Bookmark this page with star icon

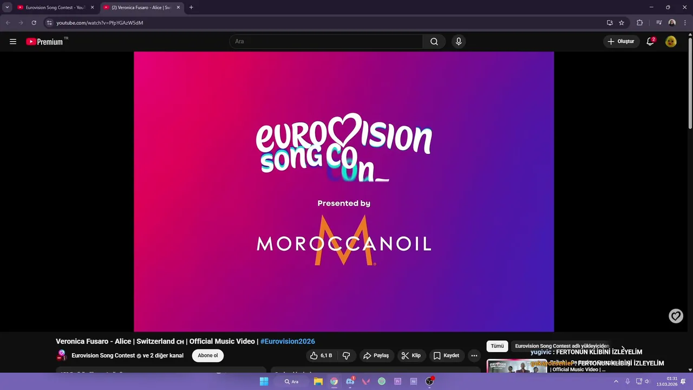622,23
